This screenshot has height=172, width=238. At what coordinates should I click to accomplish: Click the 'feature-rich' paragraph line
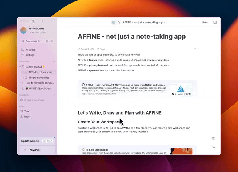tap(123, 60)
